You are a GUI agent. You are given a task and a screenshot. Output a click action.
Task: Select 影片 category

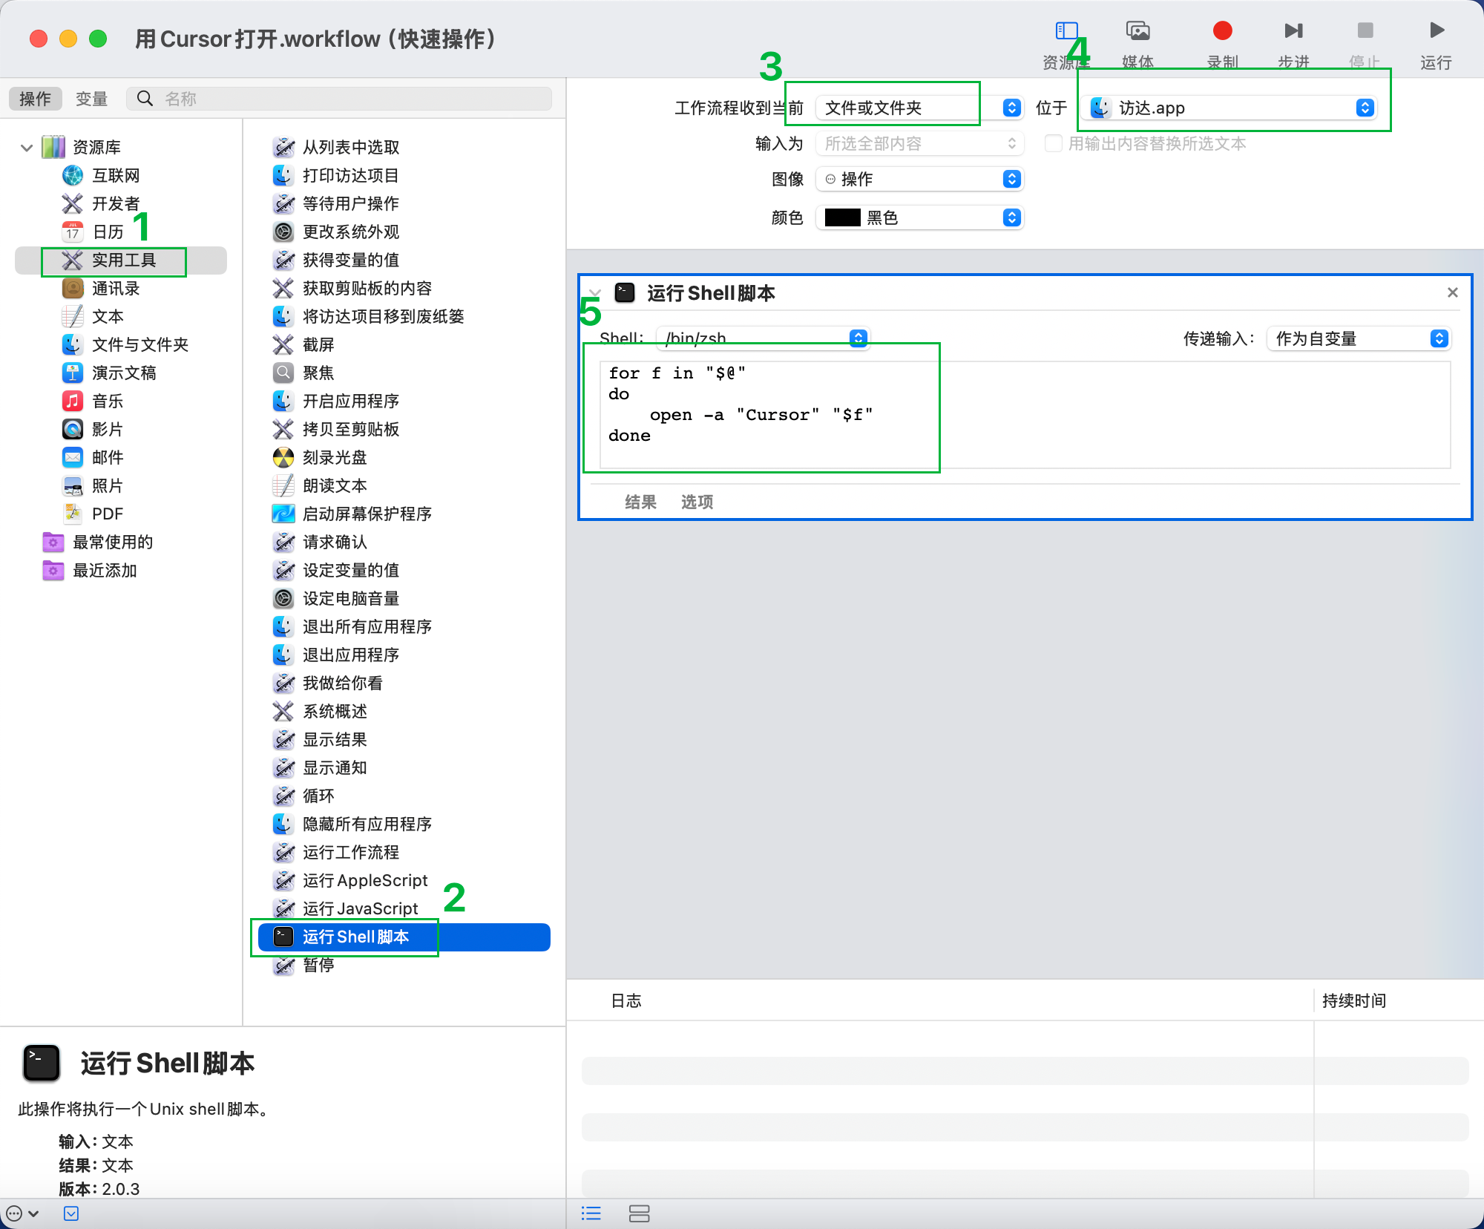click(x=108, y=430)
